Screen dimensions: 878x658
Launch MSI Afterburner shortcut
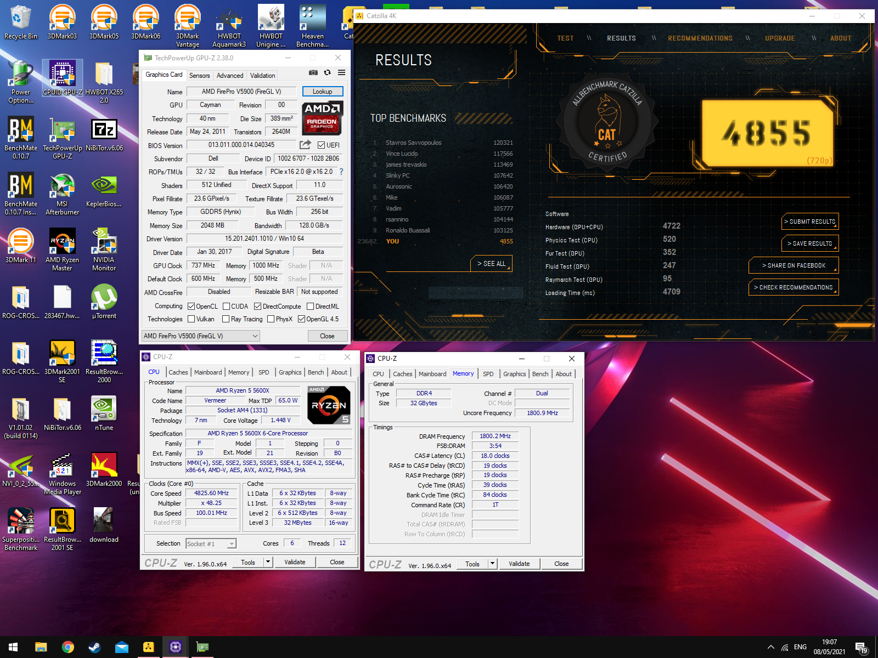[x=63, y=194]
